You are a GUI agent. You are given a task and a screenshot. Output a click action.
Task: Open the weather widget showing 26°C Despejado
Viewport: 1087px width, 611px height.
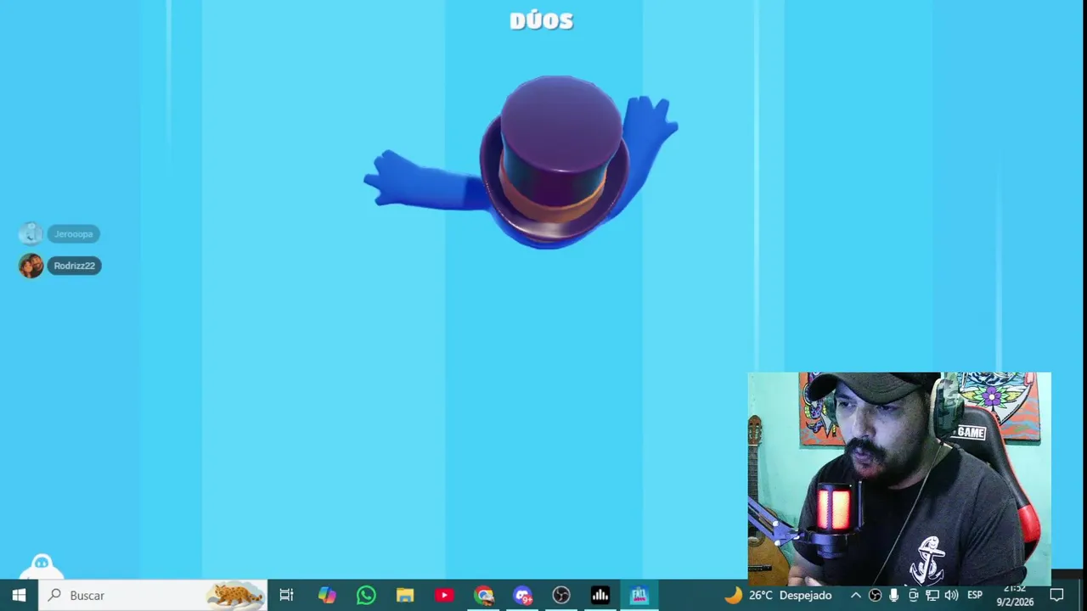pos(778,595)
